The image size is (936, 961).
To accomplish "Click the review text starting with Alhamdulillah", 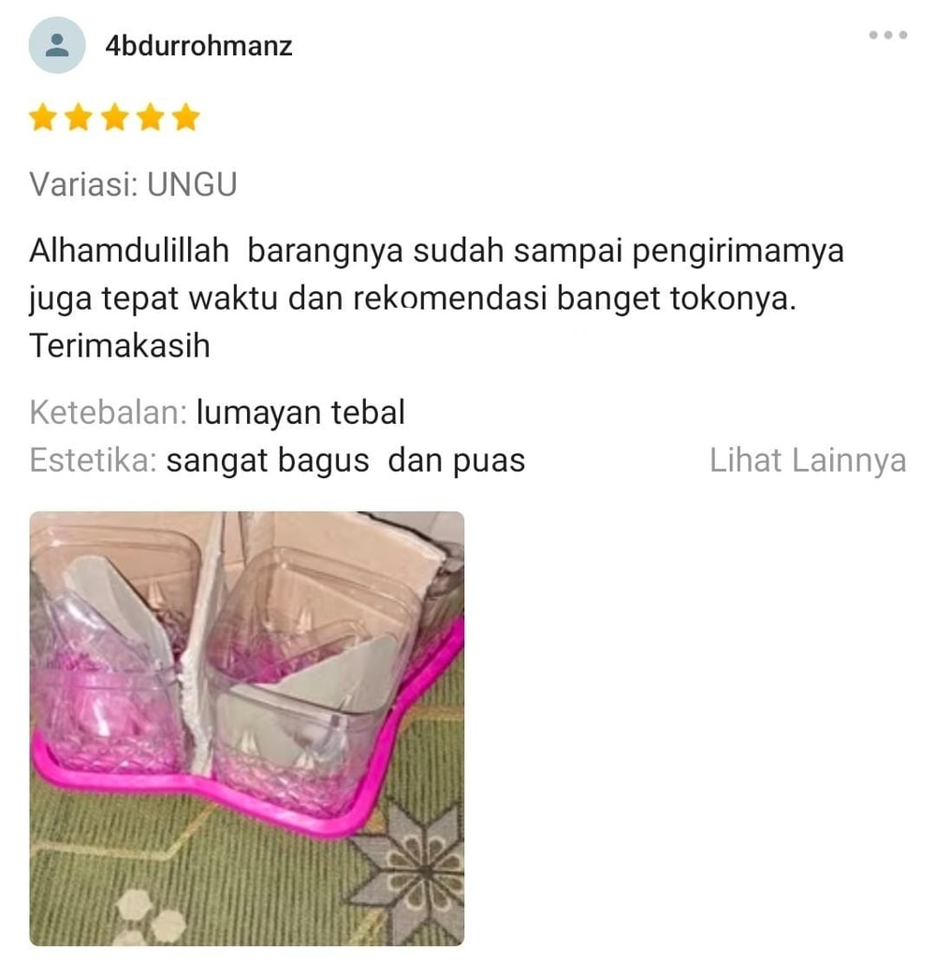I will tap(436, 298).
